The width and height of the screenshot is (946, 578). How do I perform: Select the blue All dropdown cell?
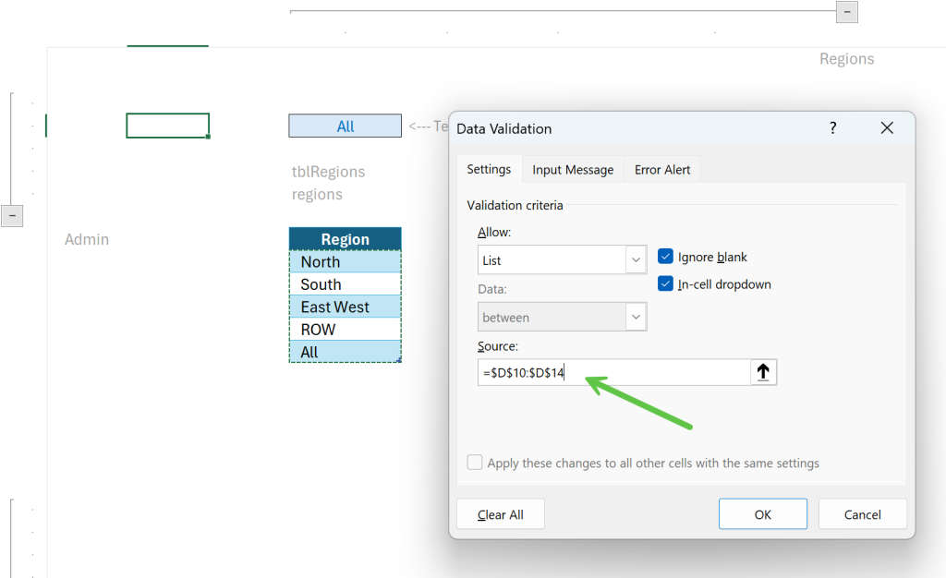click(x=346, y=126)
